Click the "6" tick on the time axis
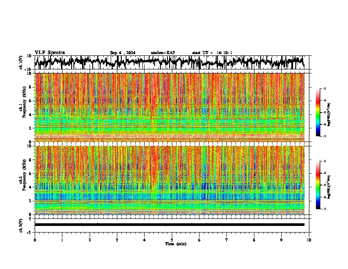This screenshot has width=348, height=269. 199,240
